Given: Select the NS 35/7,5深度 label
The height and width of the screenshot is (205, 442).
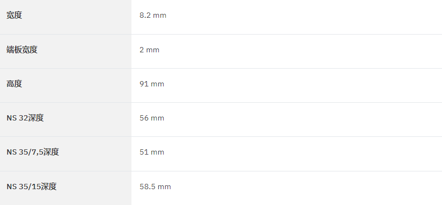Looking at the screenshot, I should coord(33,152).
